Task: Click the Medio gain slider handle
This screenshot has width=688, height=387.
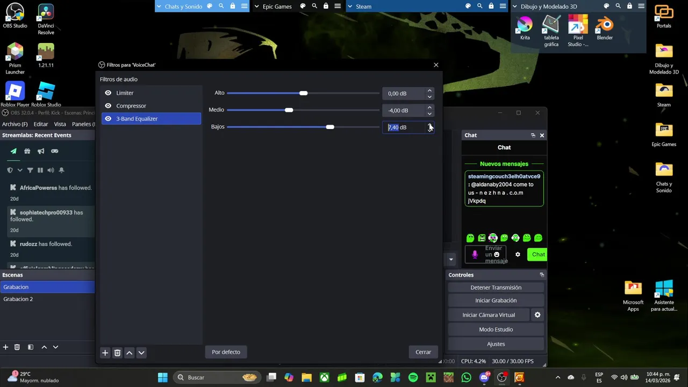Action: click(289, 110)
